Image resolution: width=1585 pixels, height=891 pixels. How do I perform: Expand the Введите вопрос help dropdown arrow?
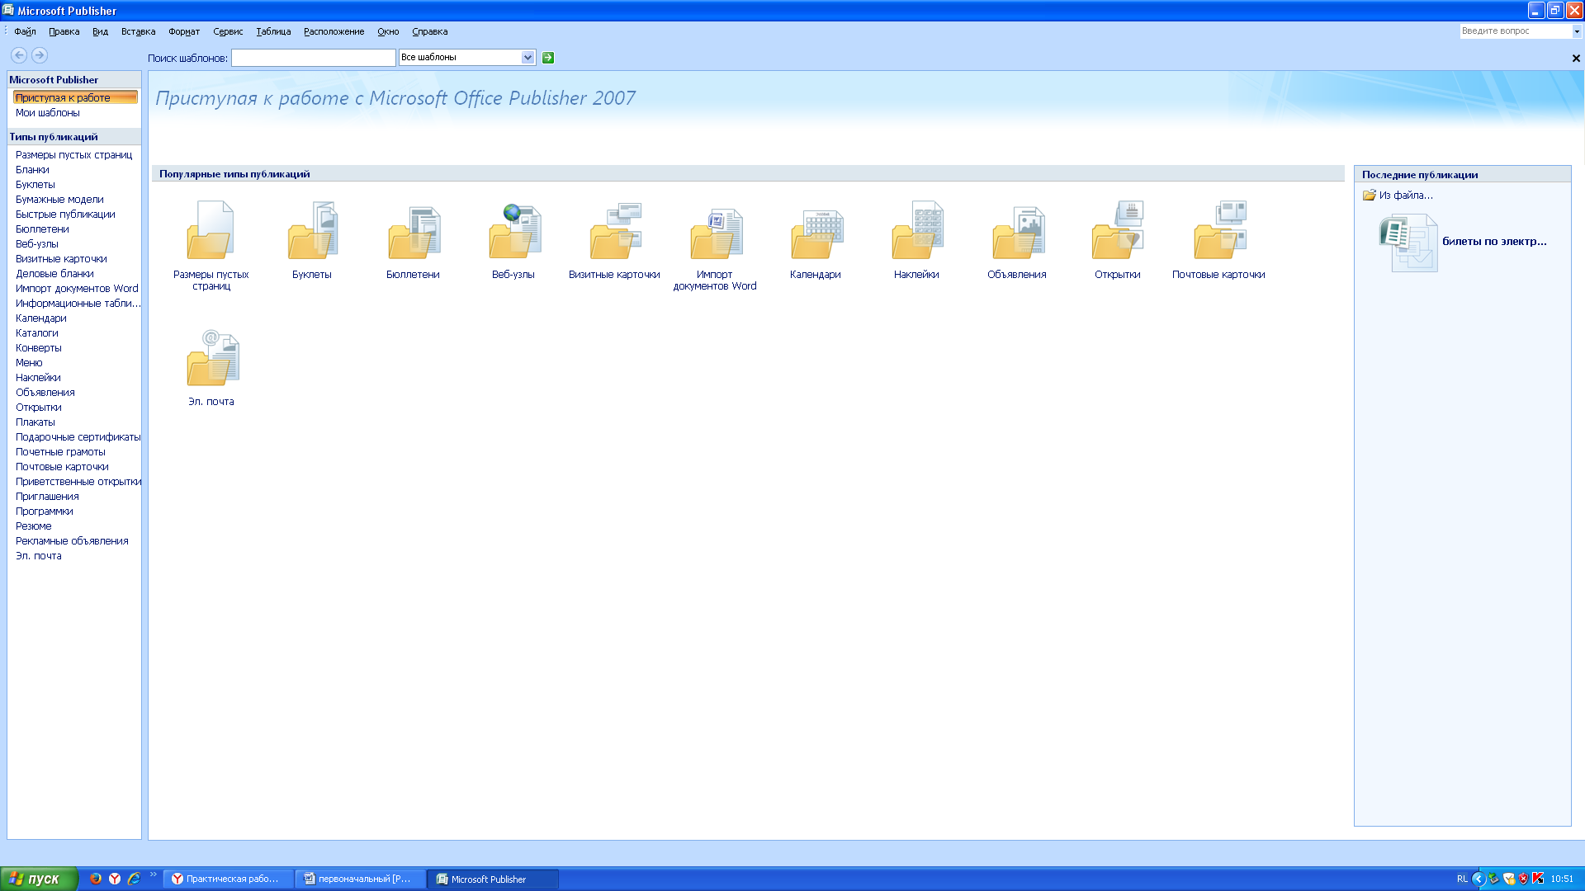[x=1577, y=31]
